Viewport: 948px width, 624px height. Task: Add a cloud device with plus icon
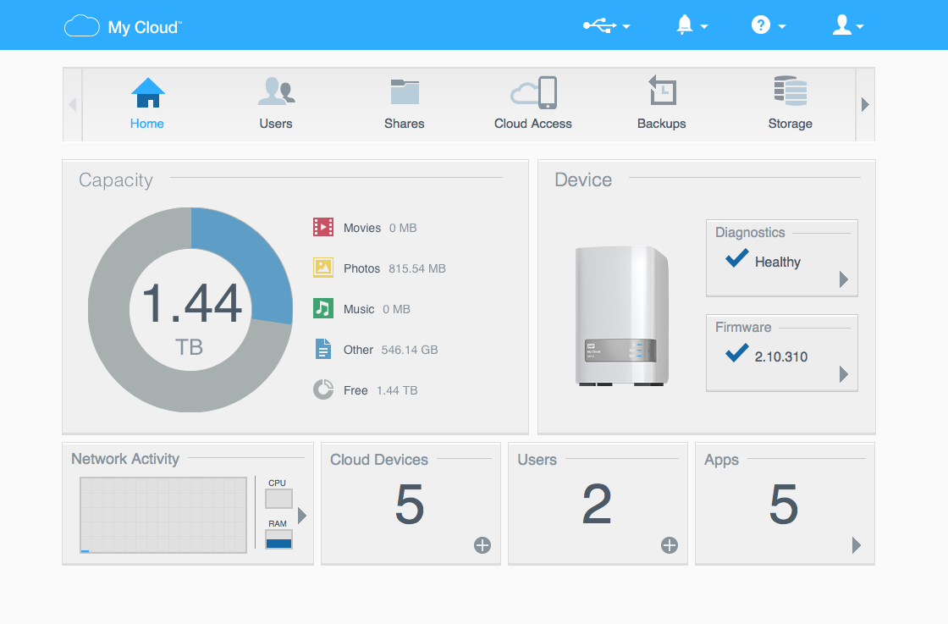point(482,545)
